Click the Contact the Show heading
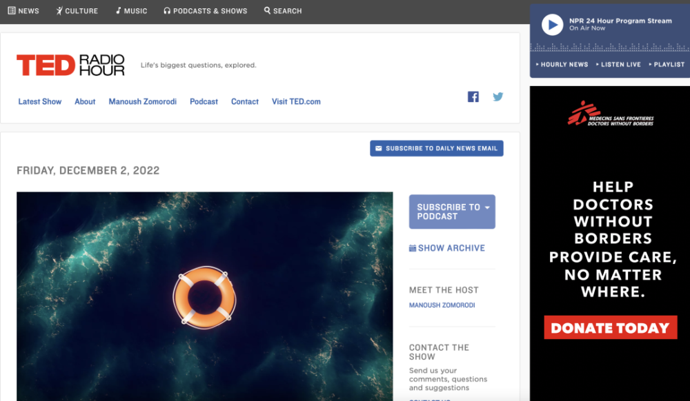Image resolution: width=690 pixels, height=401 pixels. pyautogui.click(x=439, y=352)
